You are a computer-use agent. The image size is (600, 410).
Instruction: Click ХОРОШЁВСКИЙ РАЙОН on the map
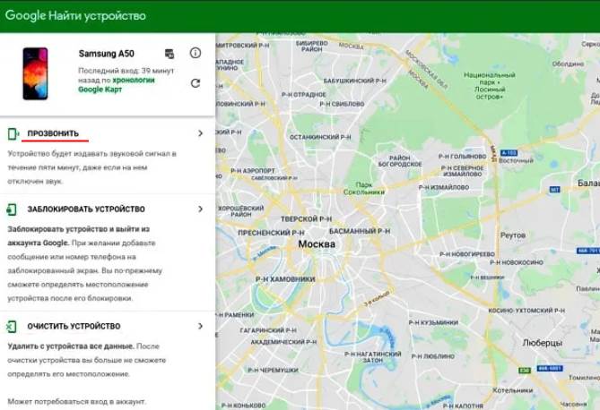(x=241, y=211)
